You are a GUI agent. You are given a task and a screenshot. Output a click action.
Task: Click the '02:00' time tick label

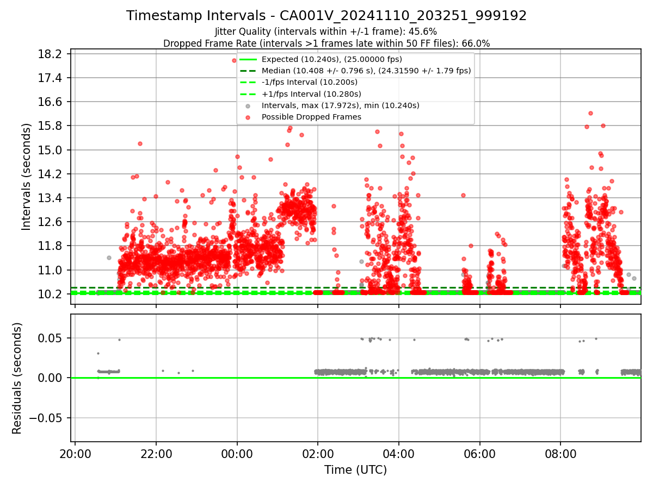pos(318,453)
